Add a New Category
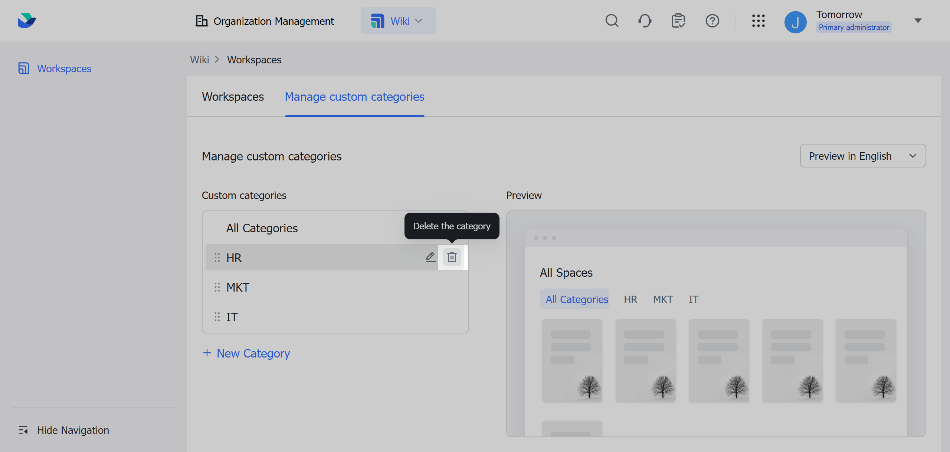The height and width of the screenshot is (452, 950). [246, 353]
